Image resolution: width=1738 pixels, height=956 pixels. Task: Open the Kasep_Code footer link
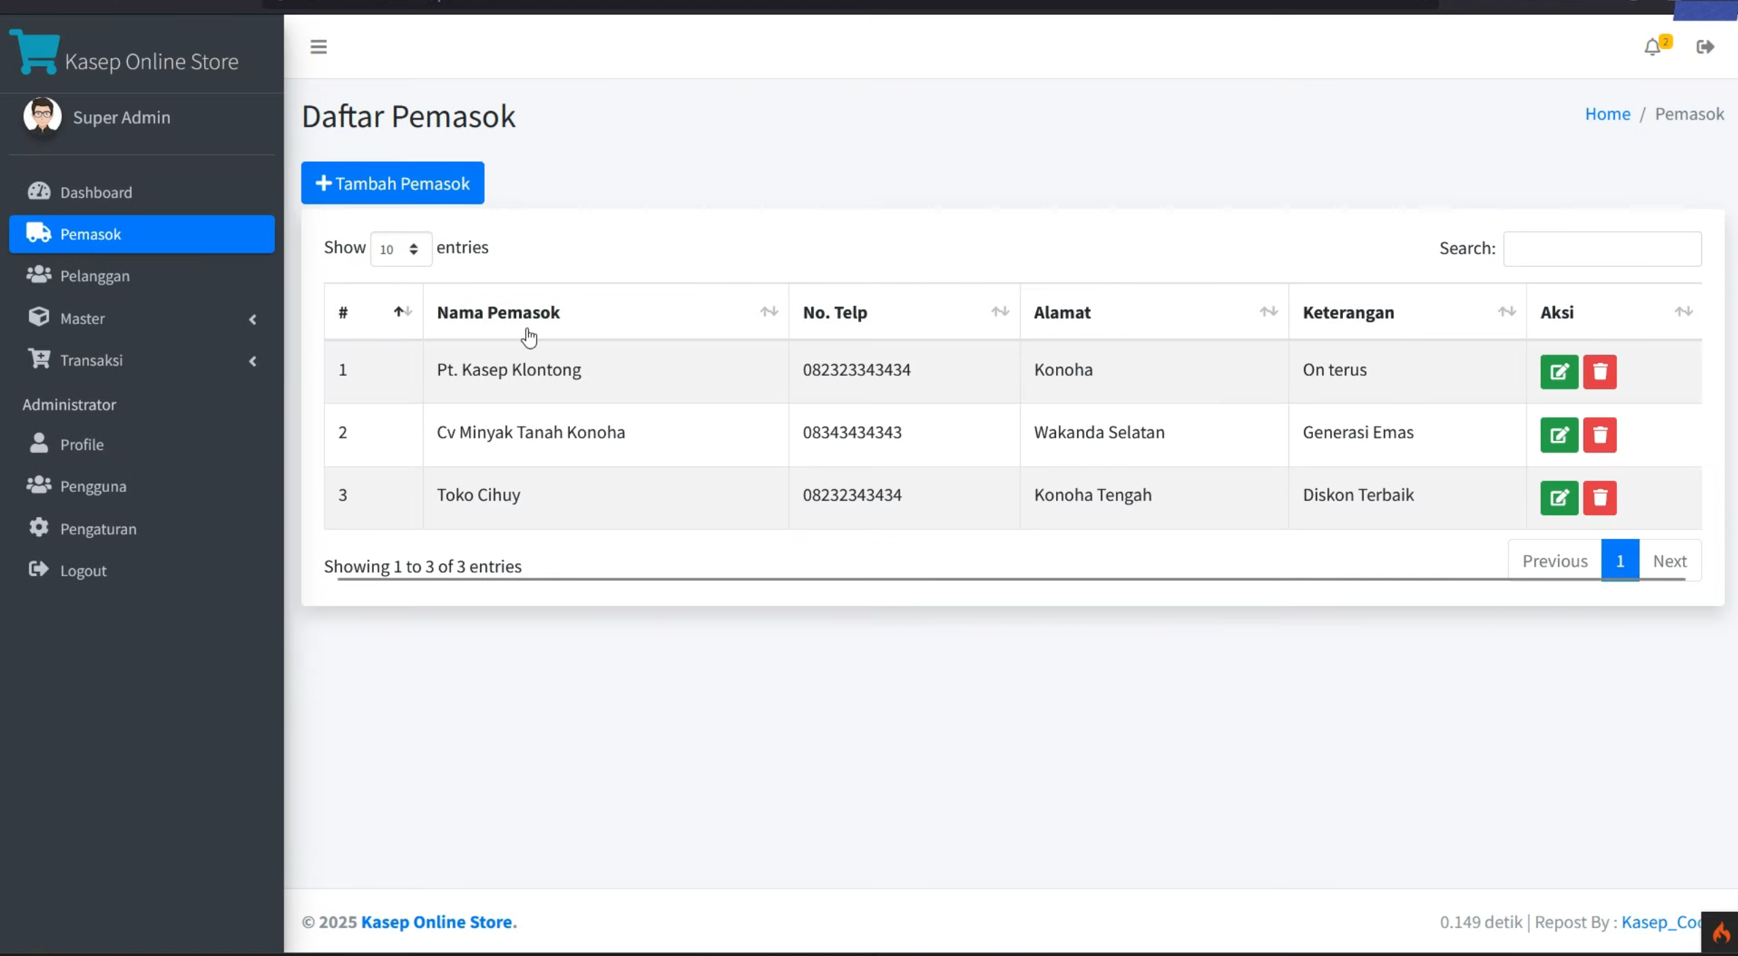point(1661,921)
